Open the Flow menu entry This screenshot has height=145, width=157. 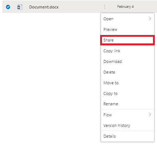(x=127, y=115)
